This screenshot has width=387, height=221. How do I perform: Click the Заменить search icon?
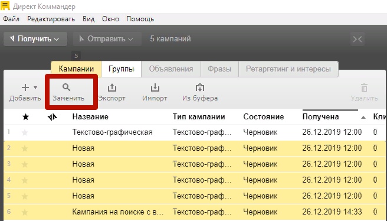(66, 87)
